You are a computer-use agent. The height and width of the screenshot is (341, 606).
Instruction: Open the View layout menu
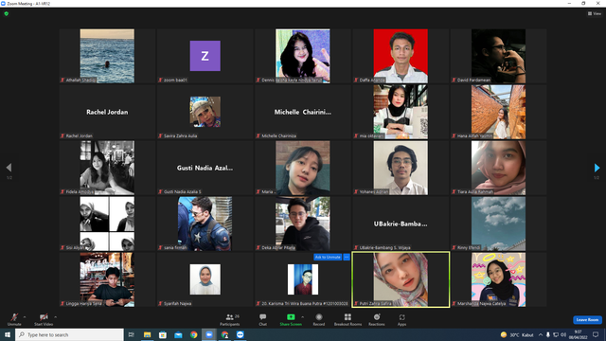[x=595, y=13]
